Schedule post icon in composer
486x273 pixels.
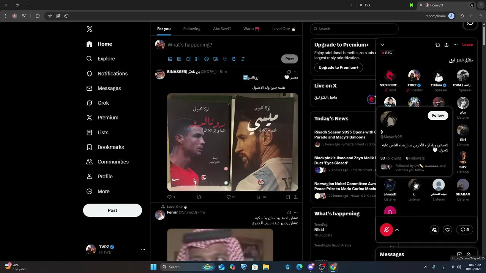[216, 59]
